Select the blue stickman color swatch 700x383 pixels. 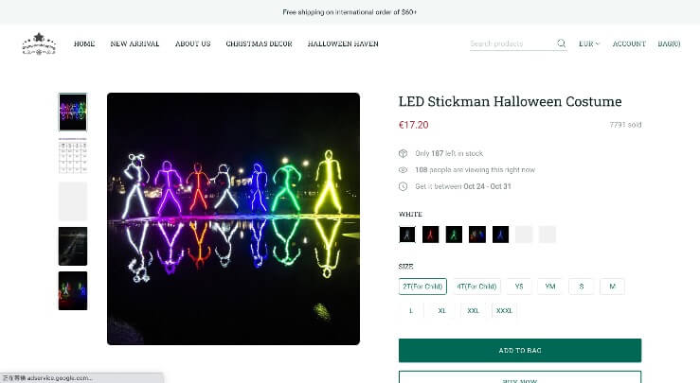click(500, 235)
